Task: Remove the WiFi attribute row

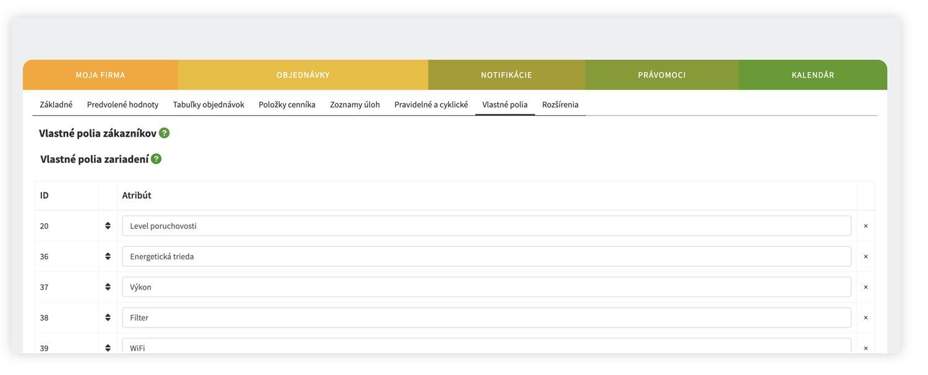Action: (x=866, y=348)
